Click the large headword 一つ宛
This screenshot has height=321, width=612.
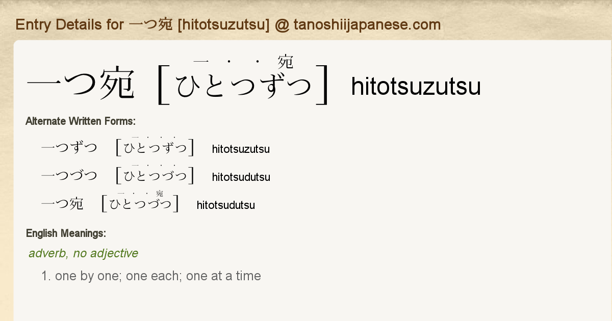81,85
